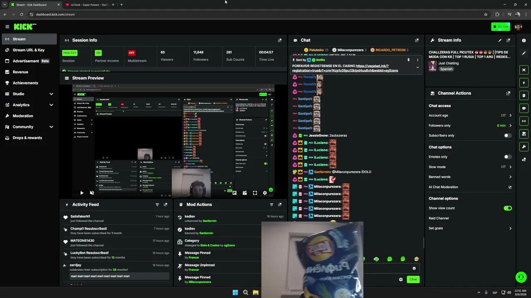
Task: Open AI Chat Moderation link
Action: [x=470, y=187]
